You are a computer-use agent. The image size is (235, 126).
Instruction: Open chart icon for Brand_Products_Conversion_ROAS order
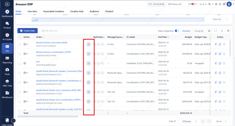(88, 44)
